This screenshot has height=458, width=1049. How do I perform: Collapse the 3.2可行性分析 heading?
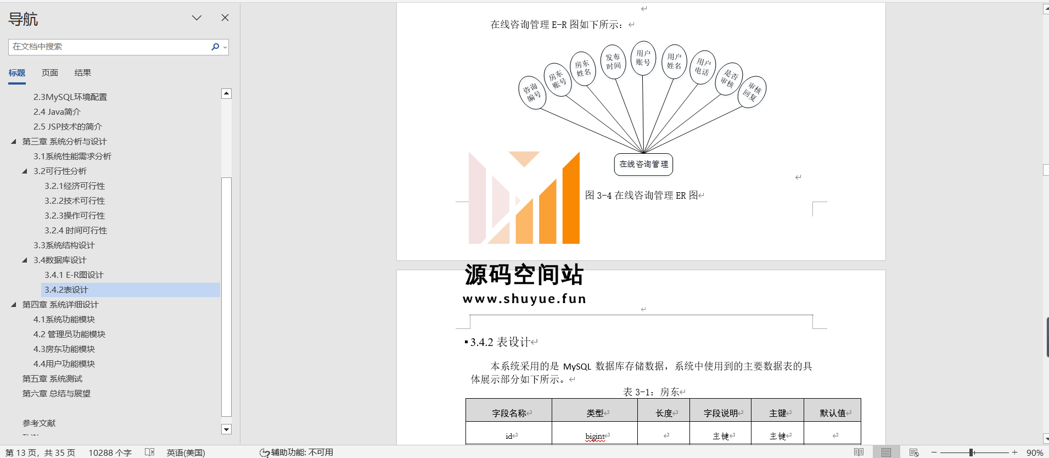coord(25,171)
